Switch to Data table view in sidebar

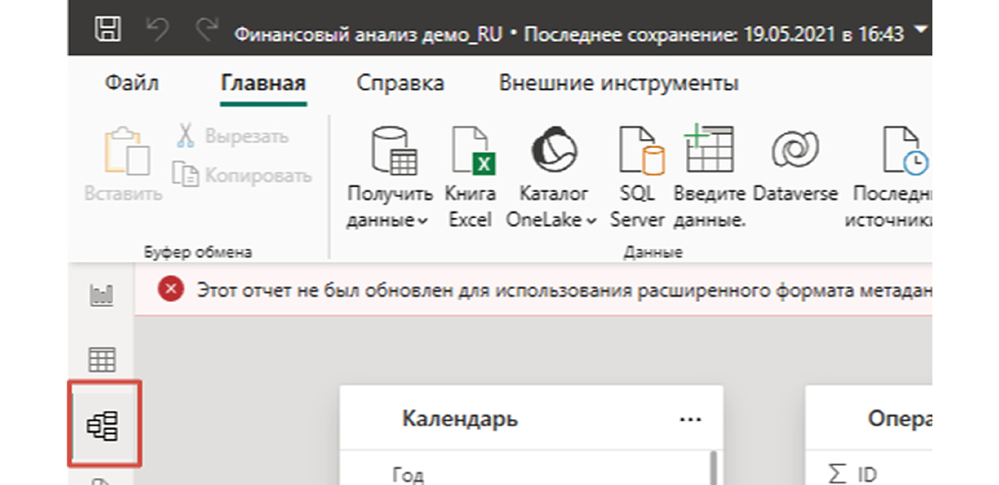(102, 359)
